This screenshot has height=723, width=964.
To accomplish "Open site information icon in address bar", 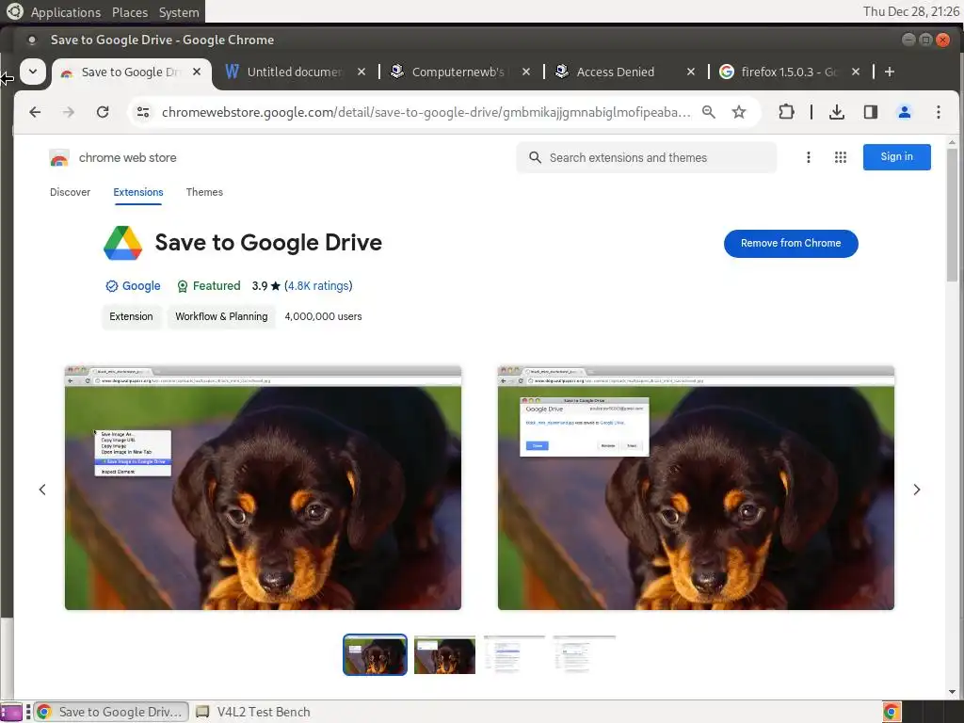I will tap(143, 112).
